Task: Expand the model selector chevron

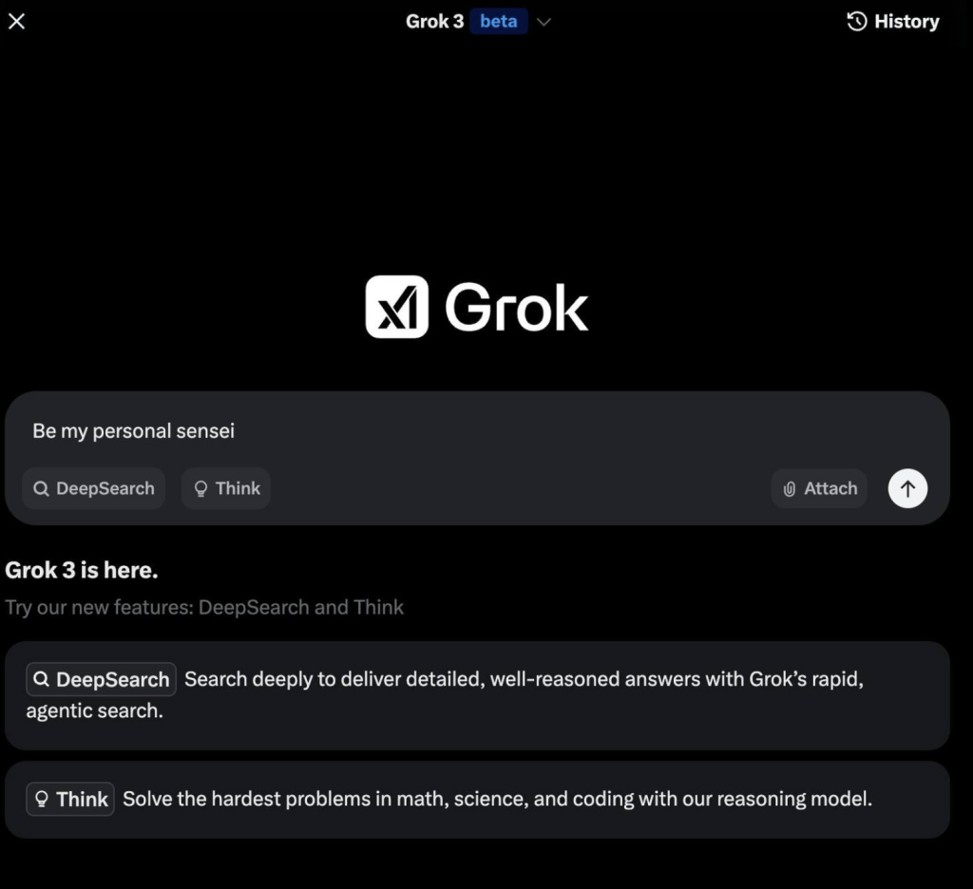Action: coord(544,22)
